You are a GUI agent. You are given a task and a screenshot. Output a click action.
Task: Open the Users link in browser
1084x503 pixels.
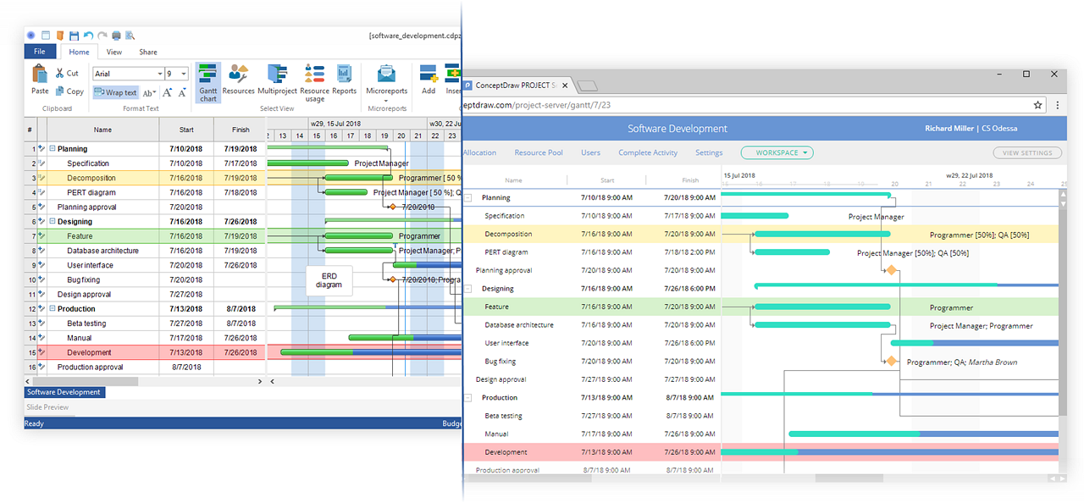tap(590, 152)
